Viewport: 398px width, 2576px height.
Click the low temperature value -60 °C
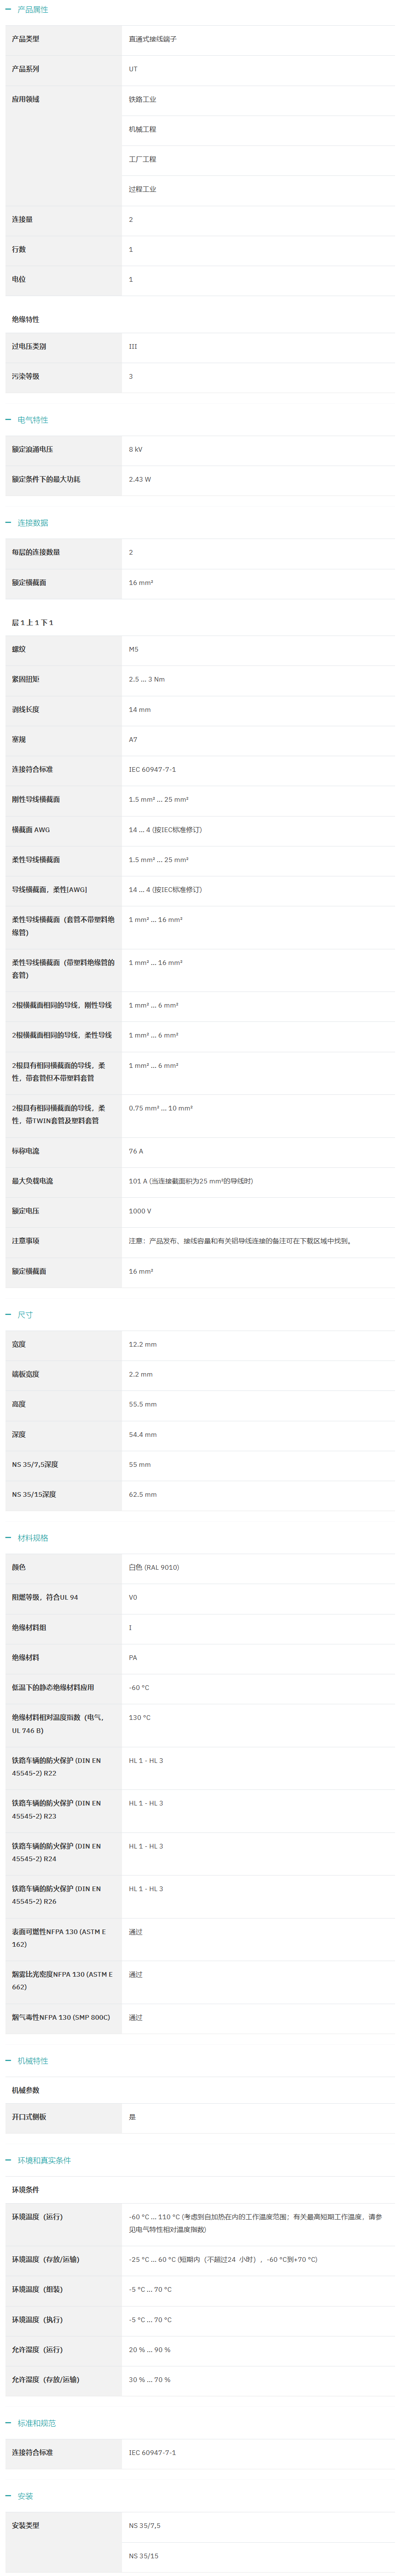(139, 1687)
